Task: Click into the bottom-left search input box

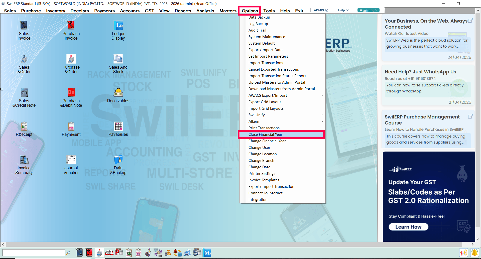Action: click(x=34, y=253)
